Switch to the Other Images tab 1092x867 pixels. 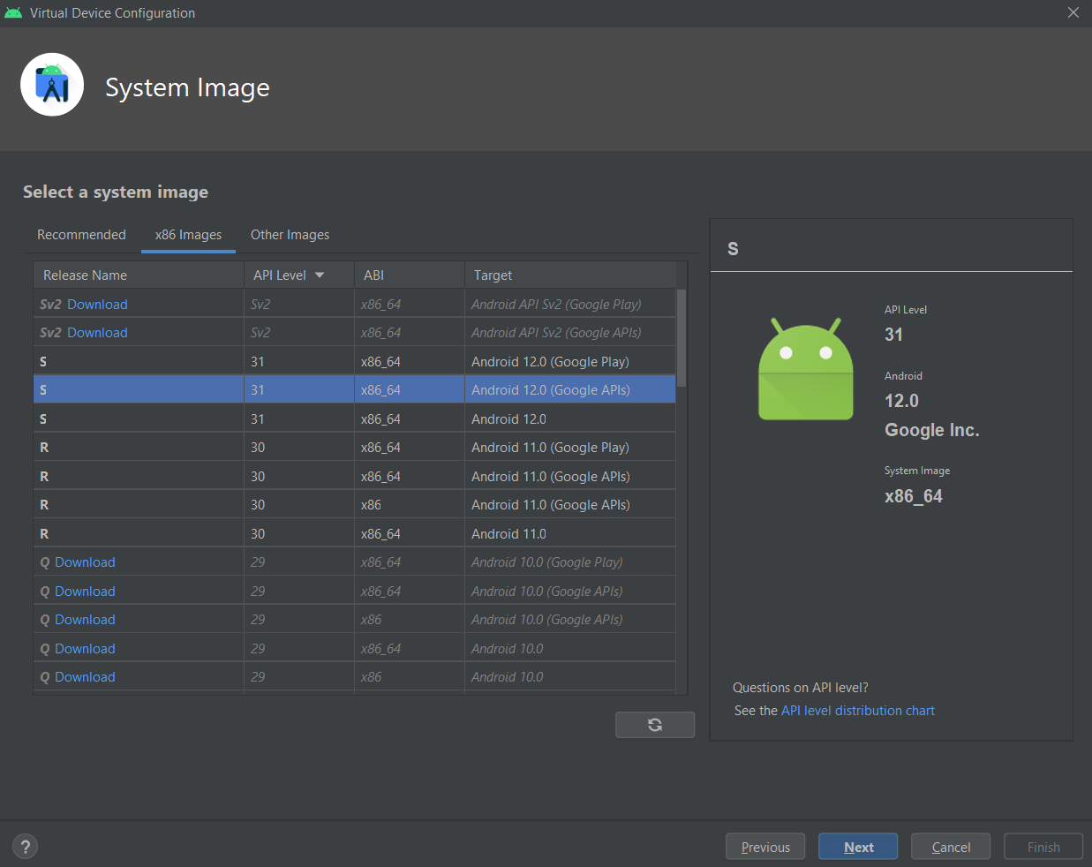tap(290, 235)
